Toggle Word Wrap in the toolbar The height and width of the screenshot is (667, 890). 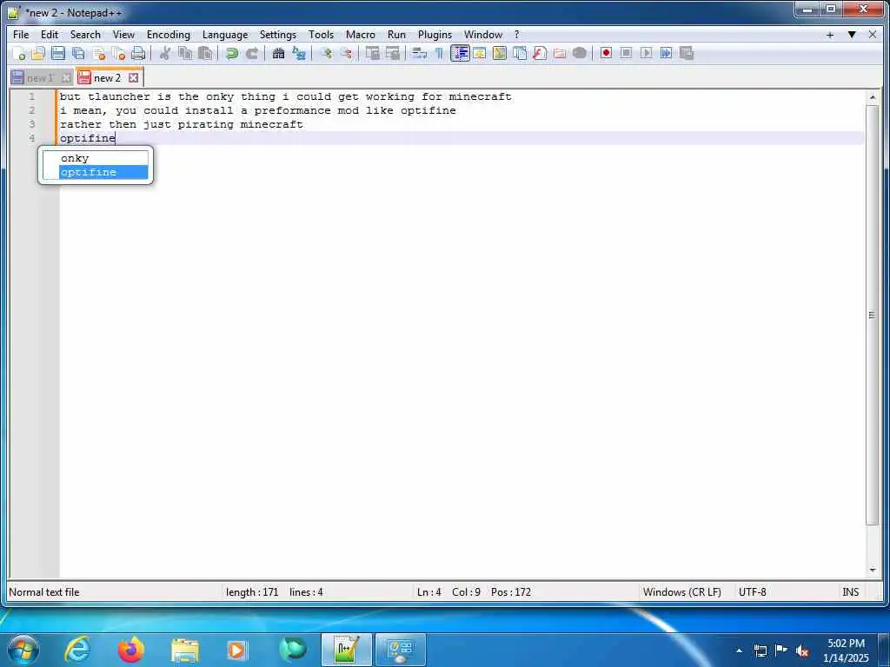pos(419,53)
